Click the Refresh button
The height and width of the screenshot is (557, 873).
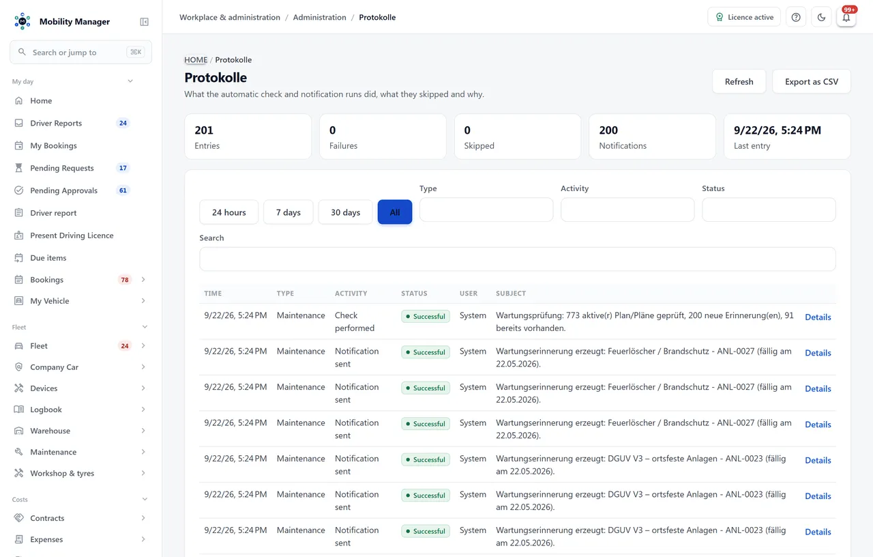pyautogui.click(x=739, y=81)
